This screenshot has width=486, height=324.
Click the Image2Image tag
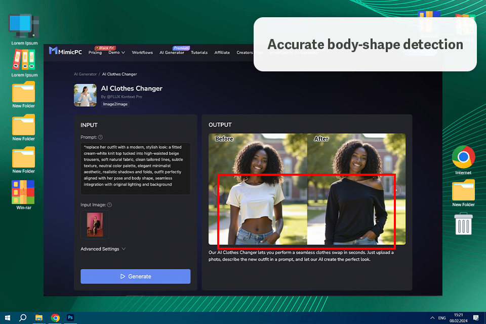[x=115, y=104]
